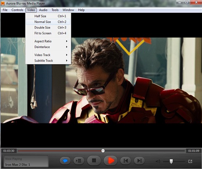
Task: Expand the Video Track submenu
Action: [x=48, y=55]
